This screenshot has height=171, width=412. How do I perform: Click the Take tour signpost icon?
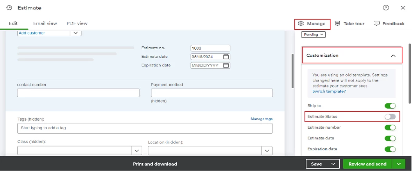[x=338, y=23]
